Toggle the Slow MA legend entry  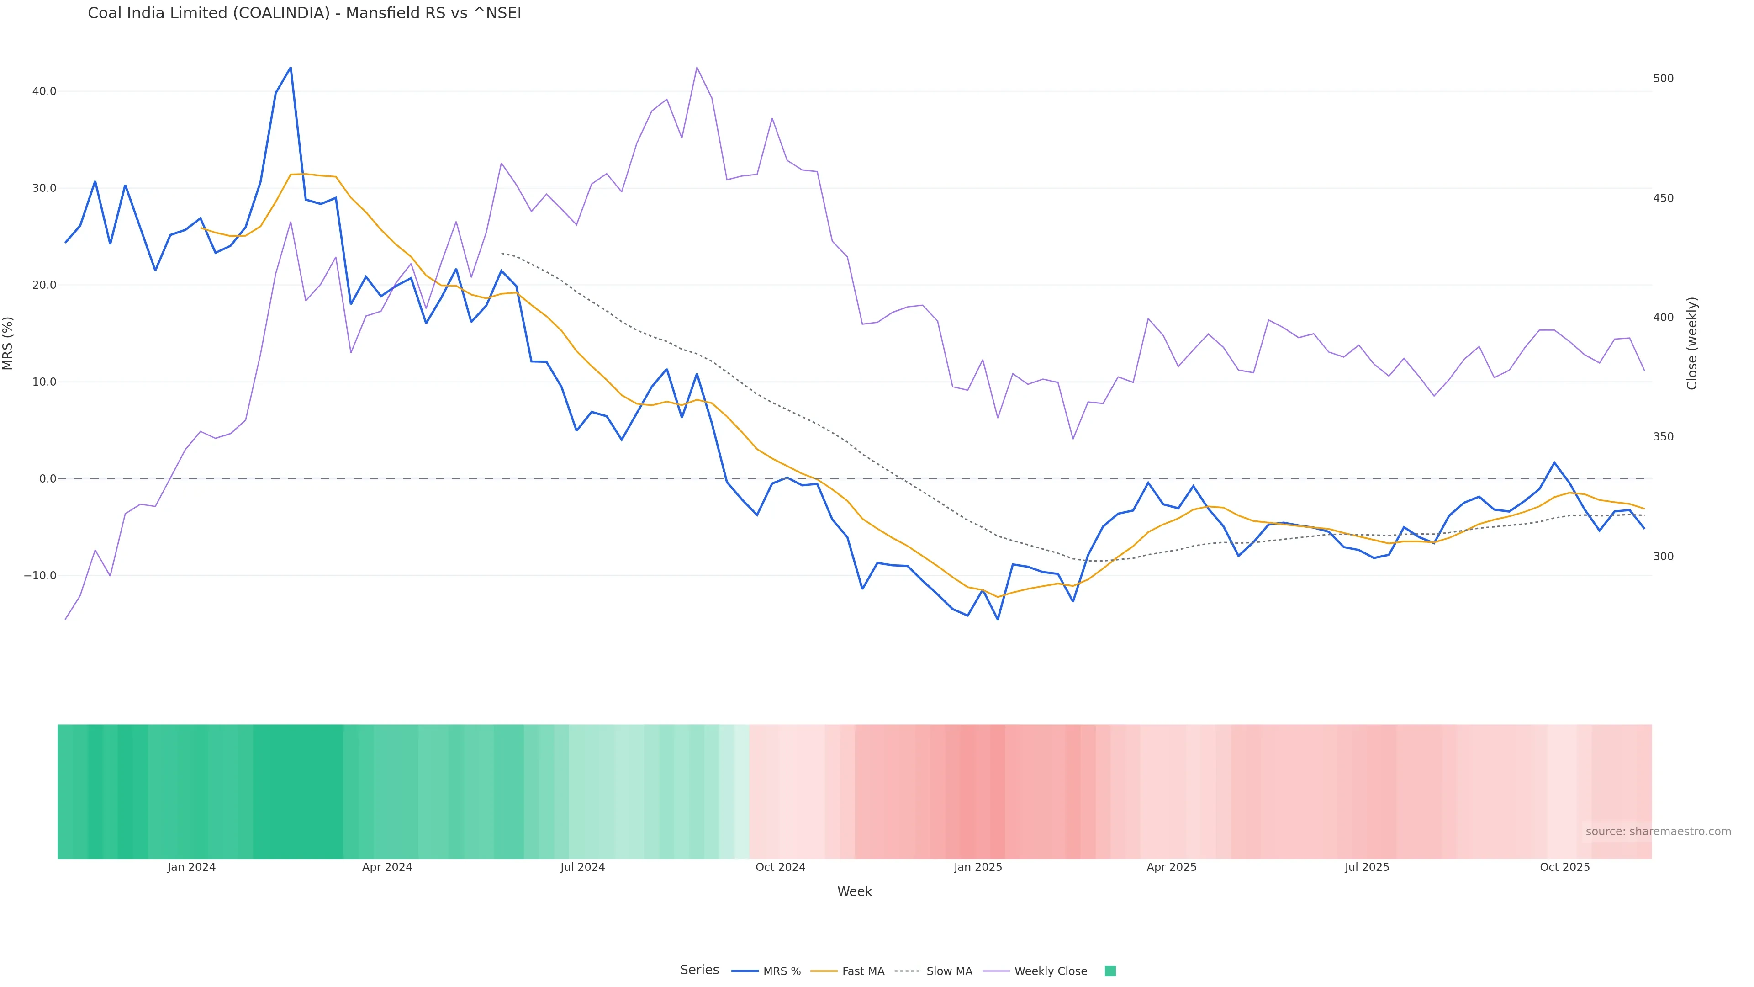949,971
